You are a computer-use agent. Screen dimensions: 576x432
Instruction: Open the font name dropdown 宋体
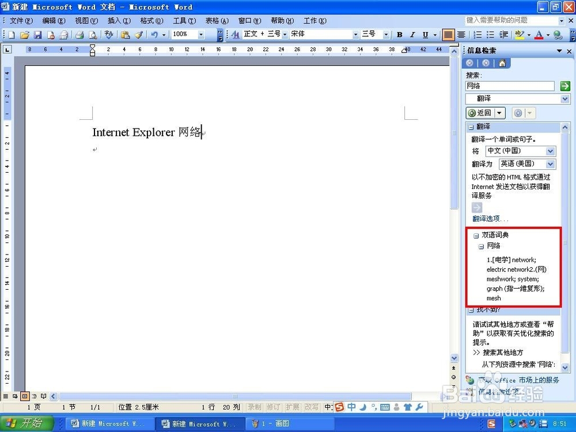(x=355, y=35)
